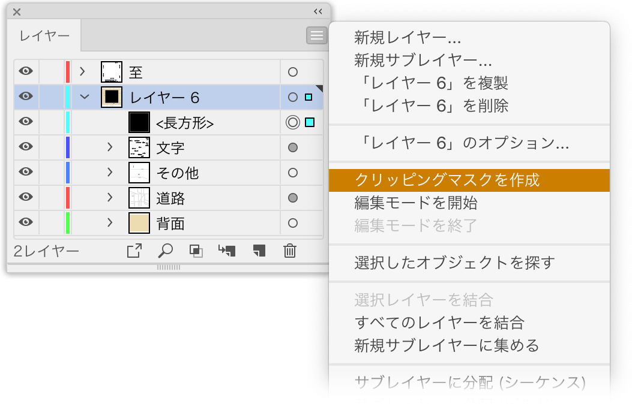Click the black <長方形> thumbnail
632x404 pixels.
pyautogui.click(x=139, y=122)
